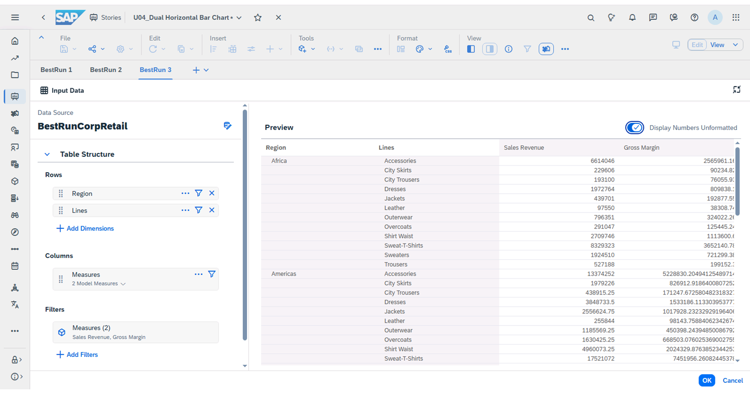The height and width of the screenshot is (394, 750).
Task: Click the Refresh icon in Edit group
Action: (153, 49)
